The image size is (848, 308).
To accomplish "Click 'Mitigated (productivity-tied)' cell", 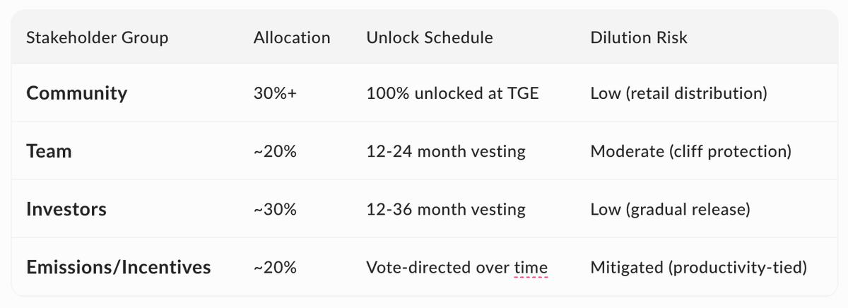I will point(698,267).
